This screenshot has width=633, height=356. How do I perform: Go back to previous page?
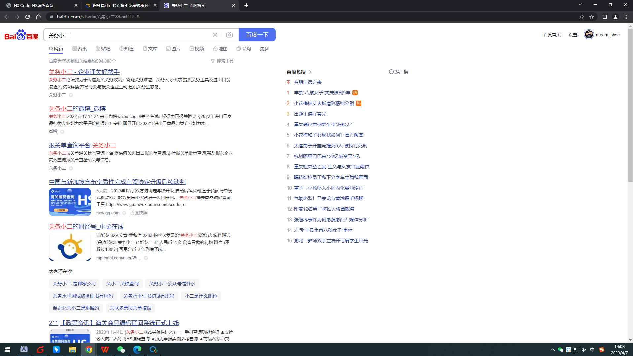coord(7,17)
